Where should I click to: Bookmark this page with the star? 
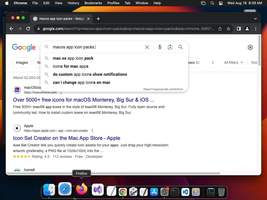pos(228,29)
